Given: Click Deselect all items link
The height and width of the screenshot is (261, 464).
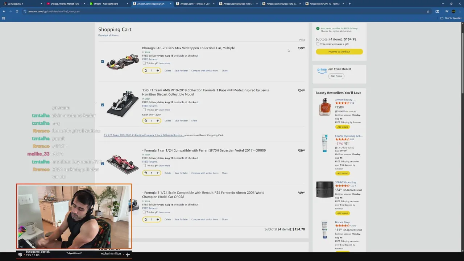Looking at the screenshot, I should pos(108,35).
